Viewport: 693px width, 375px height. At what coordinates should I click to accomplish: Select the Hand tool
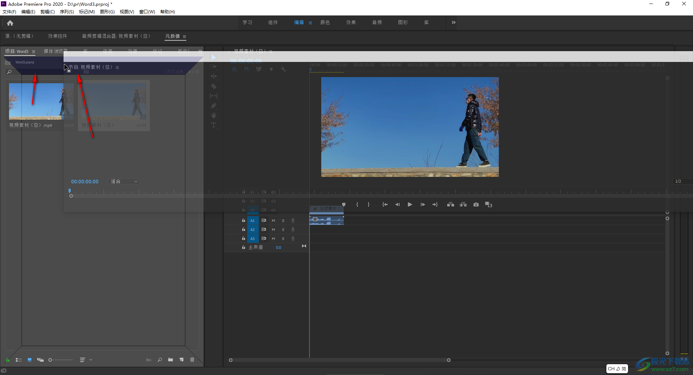[x=214, y=115]
